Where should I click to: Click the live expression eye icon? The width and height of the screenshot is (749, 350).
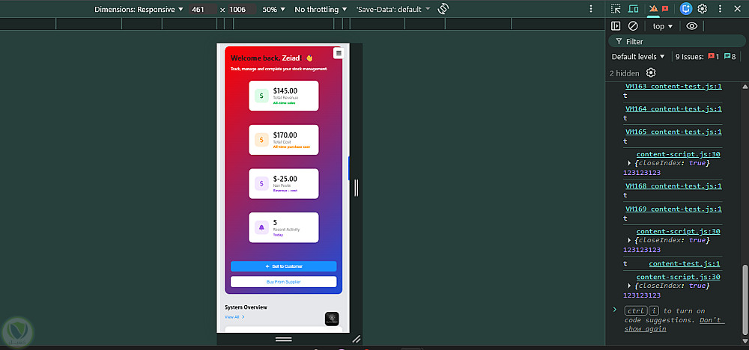[x=691, y=26]
